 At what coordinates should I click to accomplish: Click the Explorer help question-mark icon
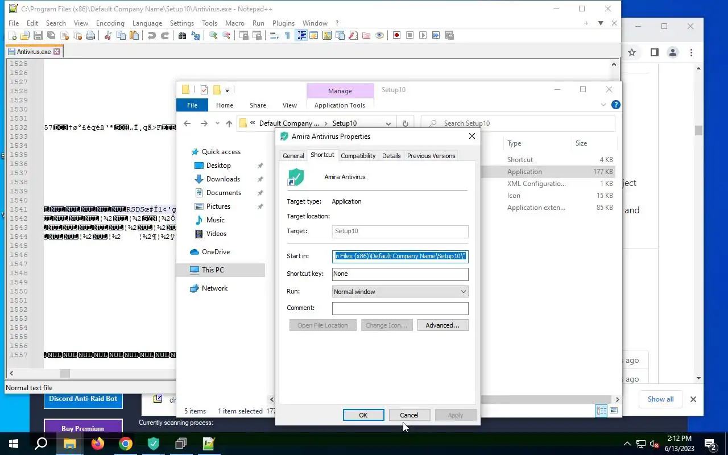point(615,105)
